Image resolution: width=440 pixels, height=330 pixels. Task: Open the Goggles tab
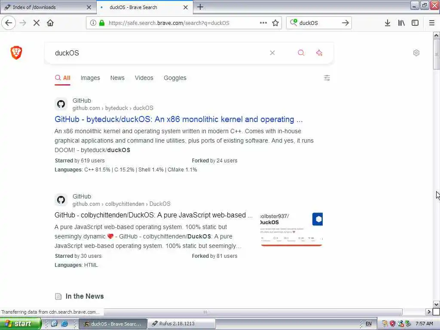pyautogui.click(x=175, y=78)
